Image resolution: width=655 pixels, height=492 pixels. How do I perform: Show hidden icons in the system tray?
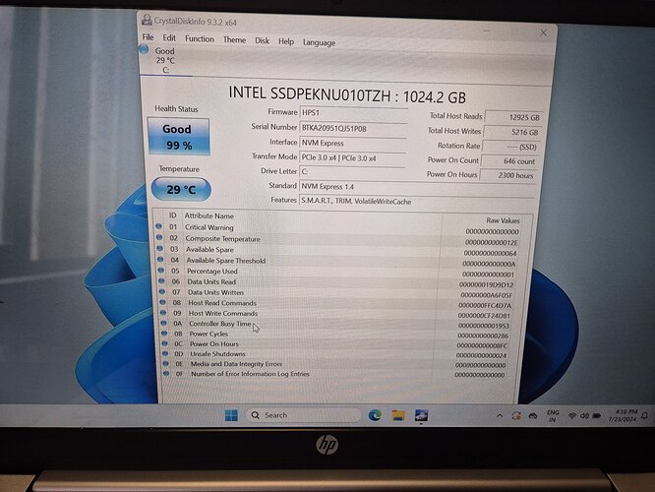point(501,415)
